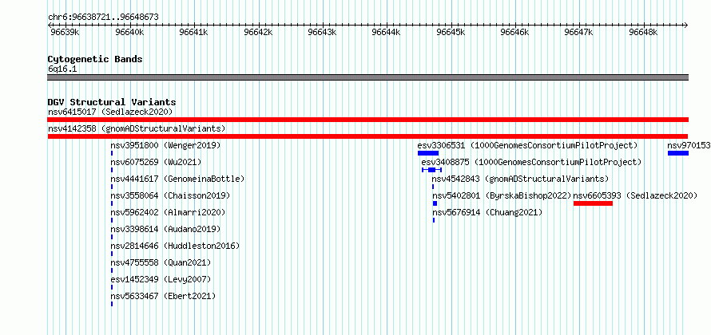Select nsv5676914 (Chuang2021) variant label
Viewport: 711px width, 335px height.
pyautogui.click(x=487, y=212)
